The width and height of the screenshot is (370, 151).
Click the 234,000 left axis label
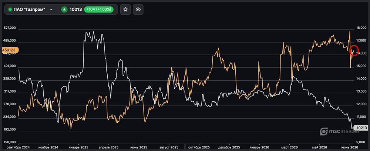coord(10,117)
